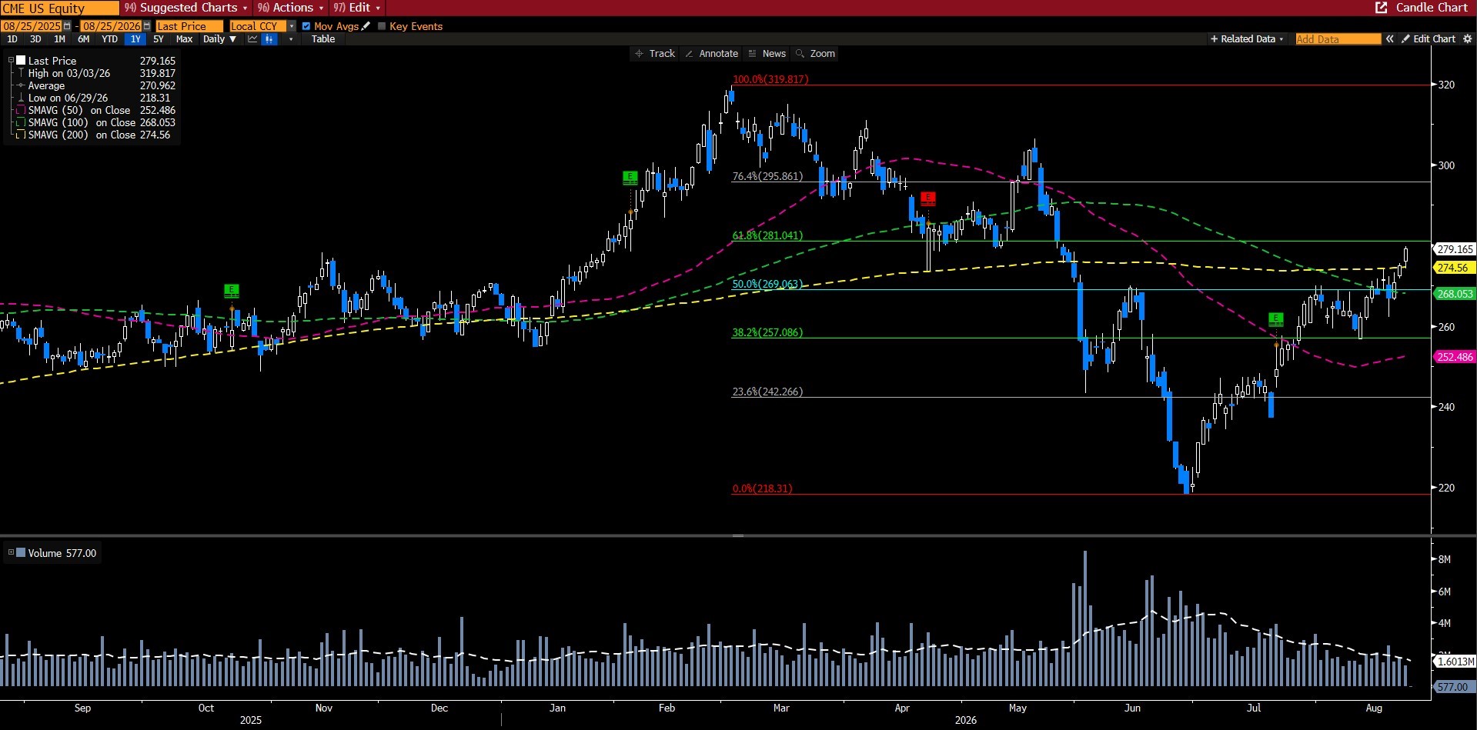Open the Daily periodicity dropdown

219,39
